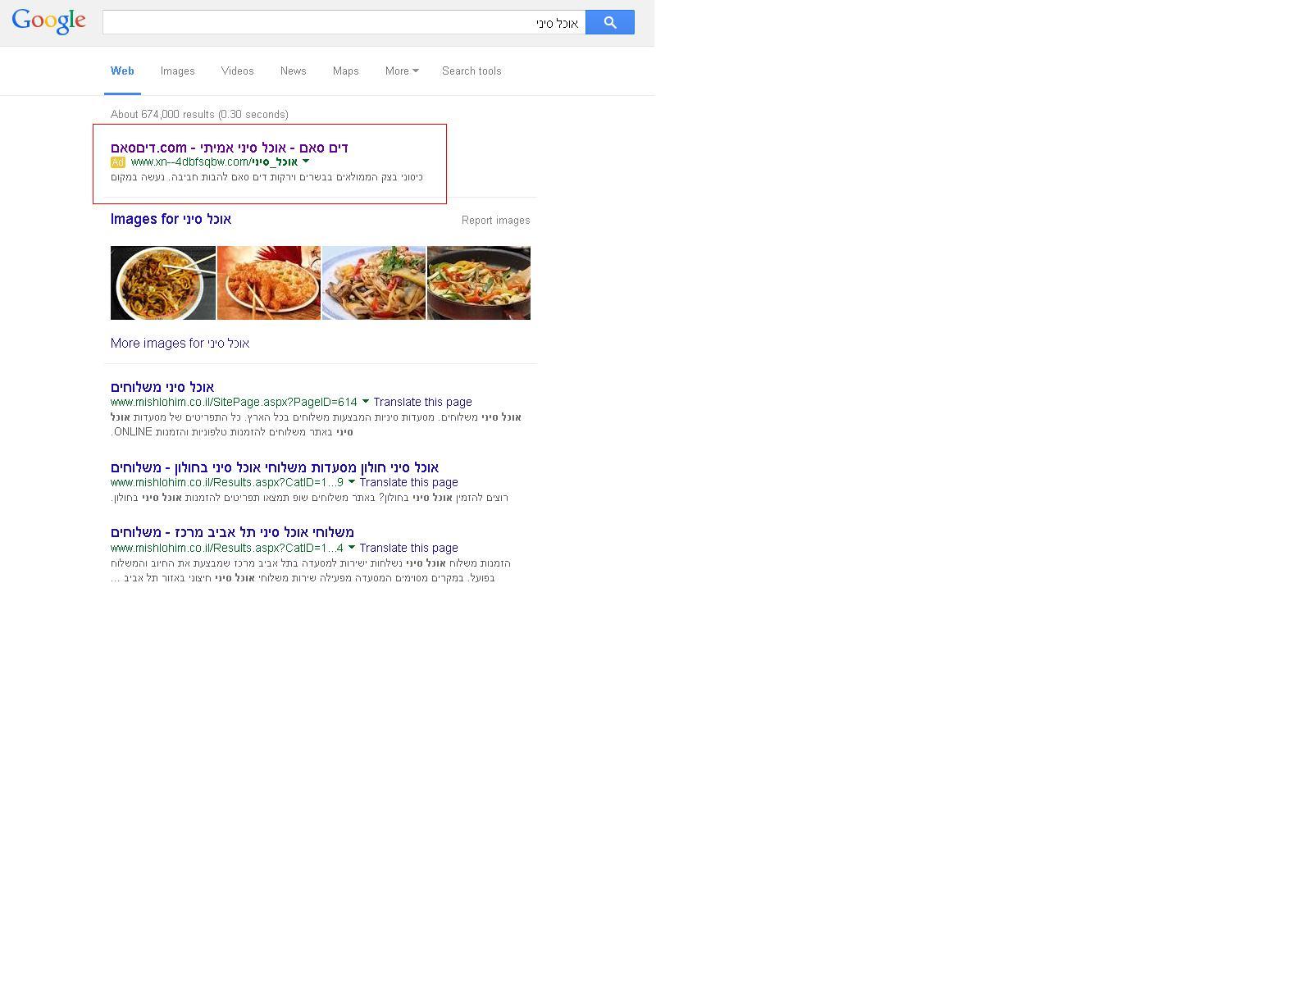Click the fried chicken plate thumbnail
Image resolution: width=1312 pixels, height=984 pixels.
click(x=269, y=283)
